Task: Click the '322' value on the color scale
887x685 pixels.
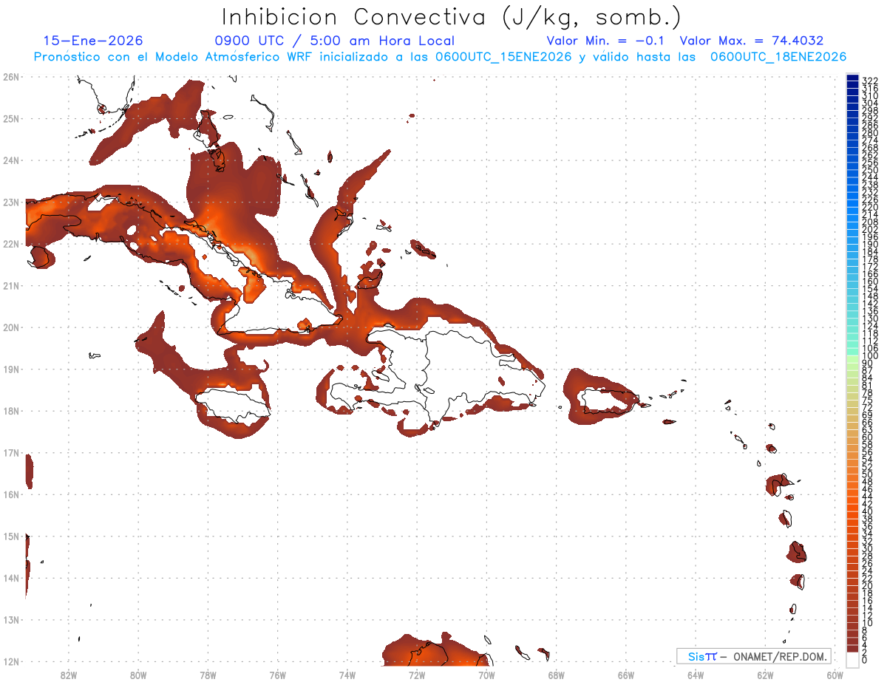Action: 870,81
